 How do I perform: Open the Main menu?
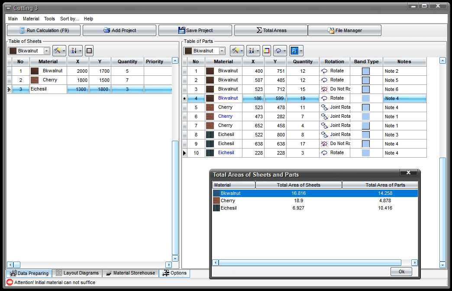(13, 19)
